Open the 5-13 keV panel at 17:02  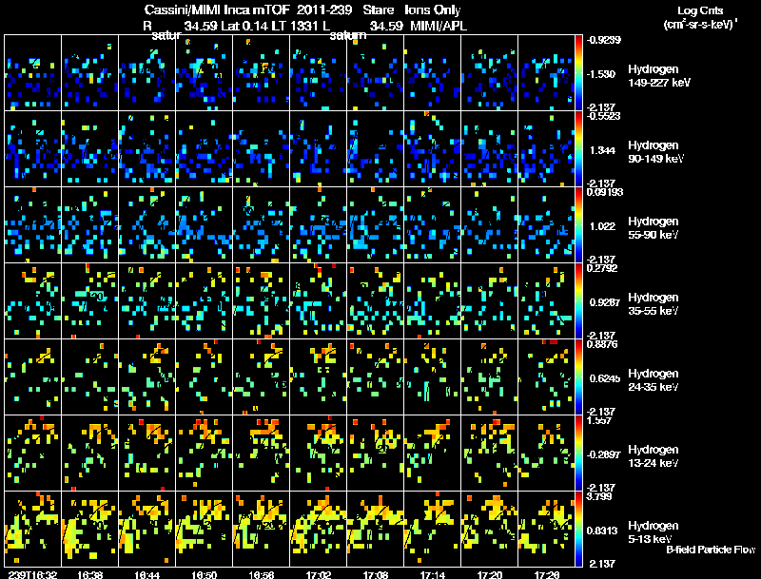pyautogui.click(x=319, y=529)
